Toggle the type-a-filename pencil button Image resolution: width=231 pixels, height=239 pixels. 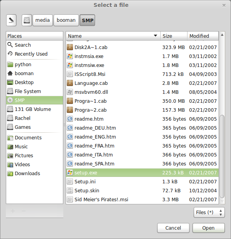tap(11, 20)
